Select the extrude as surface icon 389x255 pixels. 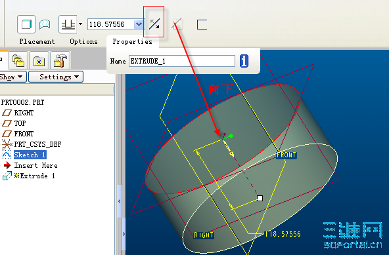pos(45,24)
